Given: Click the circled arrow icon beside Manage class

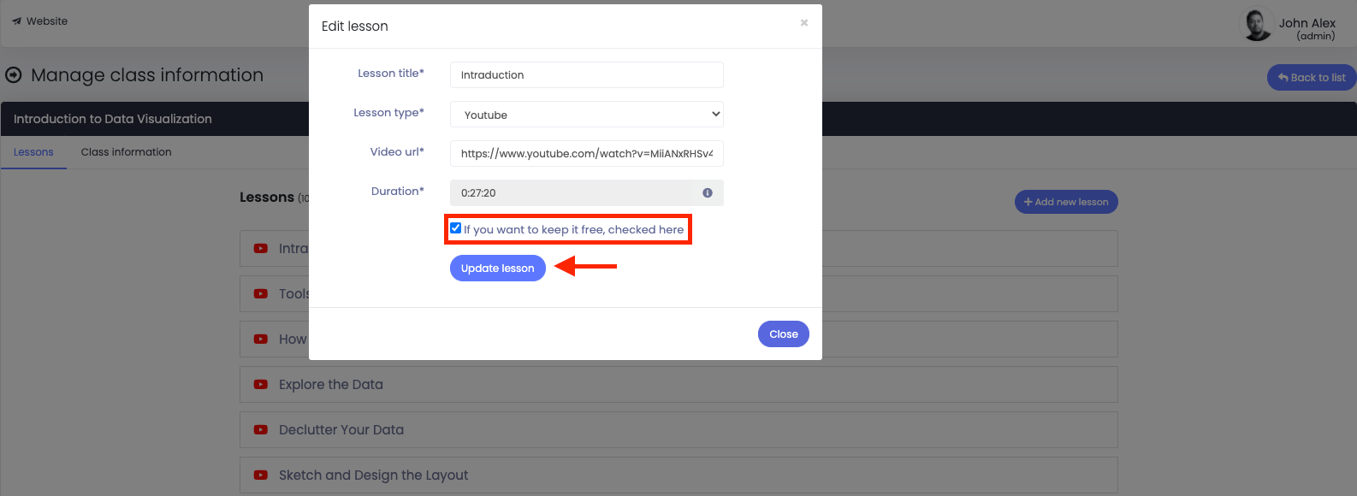Looking at the screenshot, I should pos(14,75).
